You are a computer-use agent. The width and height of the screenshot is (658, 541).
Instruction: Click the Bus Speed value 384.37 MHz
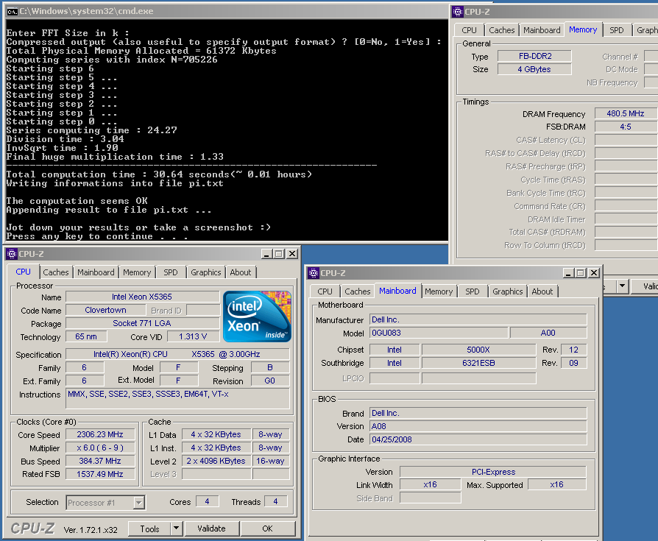coord(100,461)
